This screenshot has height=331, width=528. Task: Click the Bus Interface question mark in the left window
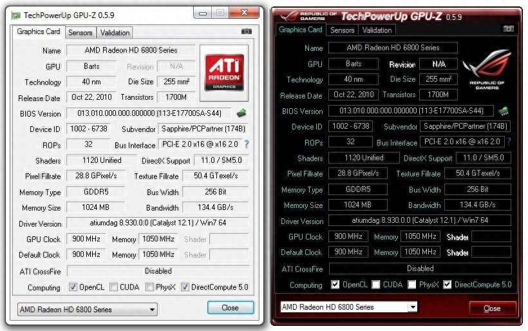pyautogui.click(x=247, y=144)
